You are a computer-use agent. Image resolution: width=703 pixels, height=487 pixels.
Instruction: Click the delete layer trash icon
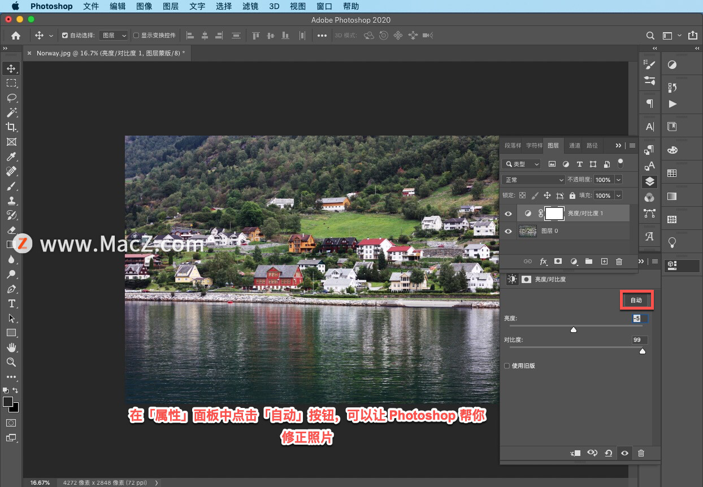(619, 262)
